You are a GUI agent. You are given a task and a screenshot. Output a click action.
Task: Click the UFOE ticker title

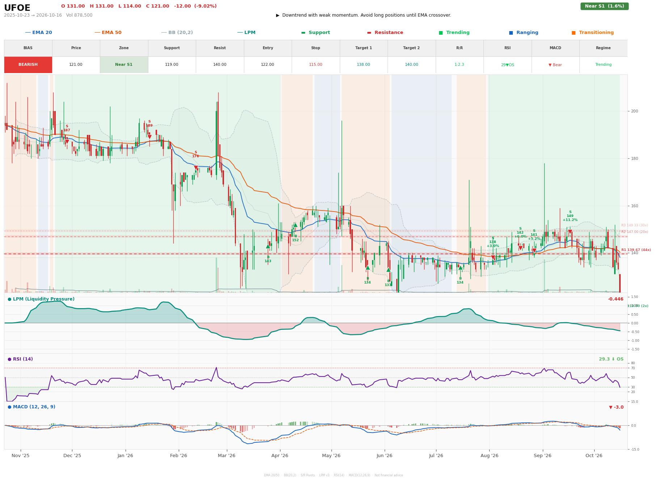point(17,8)
